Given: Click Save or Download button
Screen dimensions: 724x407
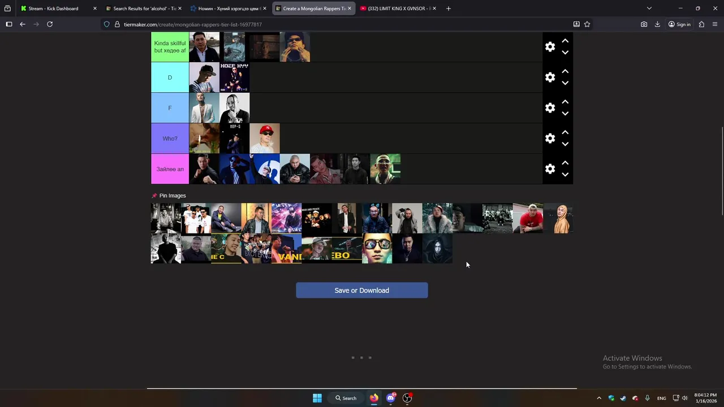Looking at the screenshot, I should click(x=362, y=291).
